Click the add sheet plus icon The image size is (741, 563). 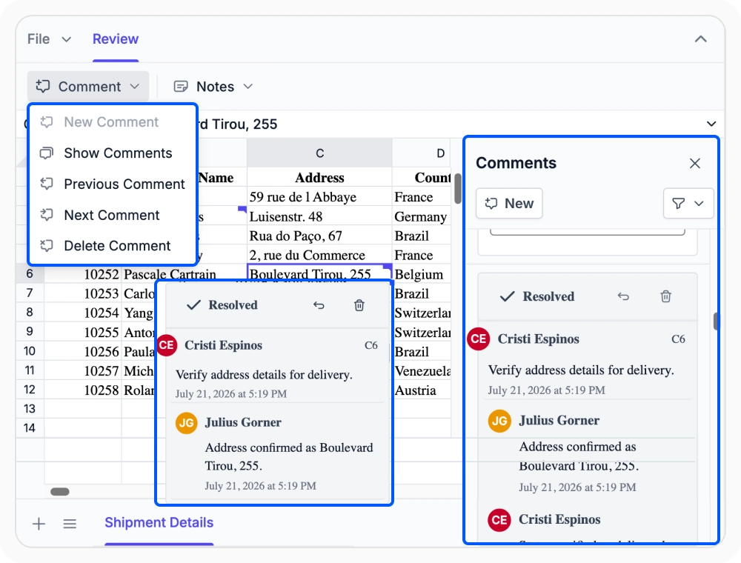coord(39,523)
